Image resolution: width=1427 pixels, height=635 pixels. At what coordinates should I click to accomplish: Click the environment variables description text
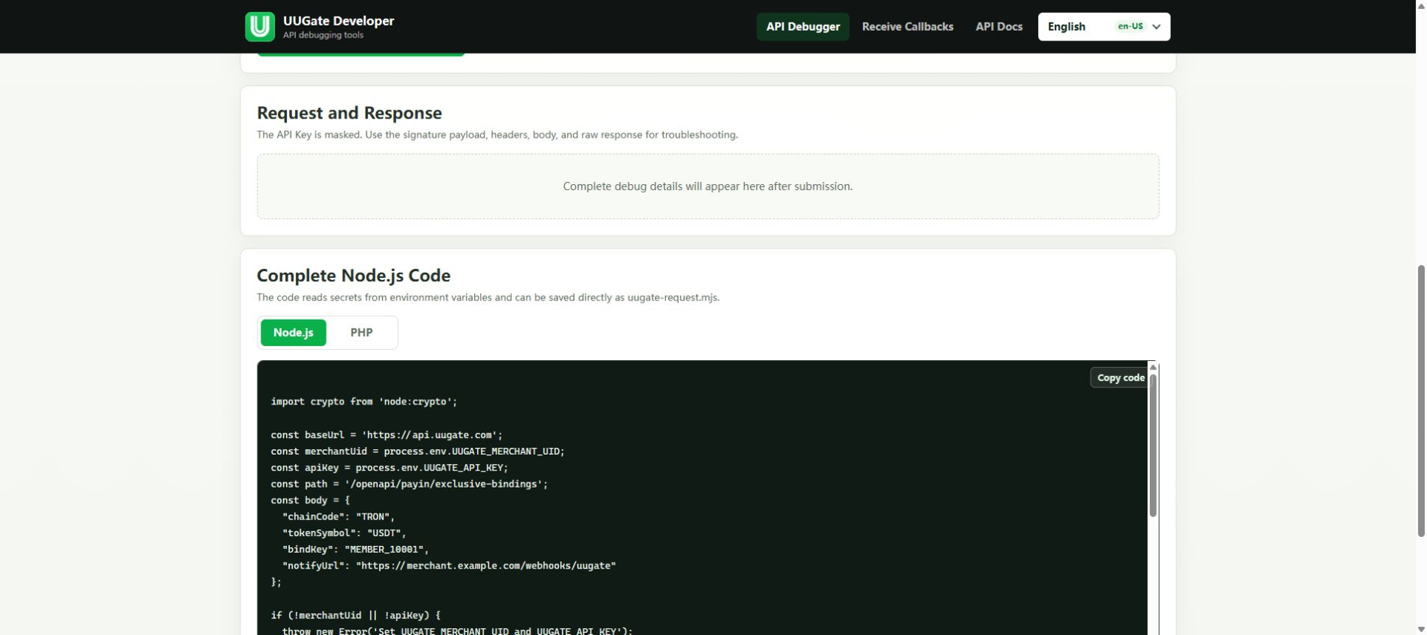[x=488, y=297]
